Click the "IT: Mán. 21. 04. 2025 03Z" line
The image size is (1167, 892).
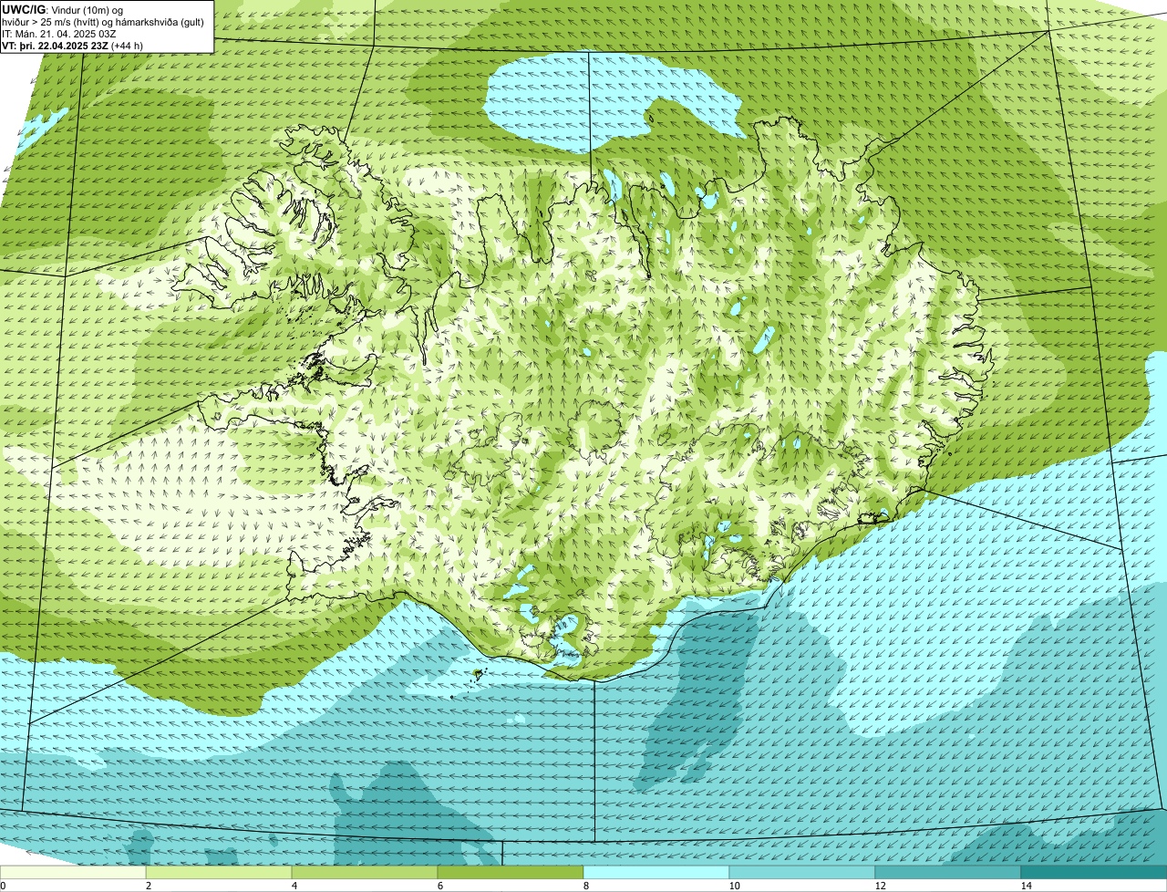coord(59,33)
